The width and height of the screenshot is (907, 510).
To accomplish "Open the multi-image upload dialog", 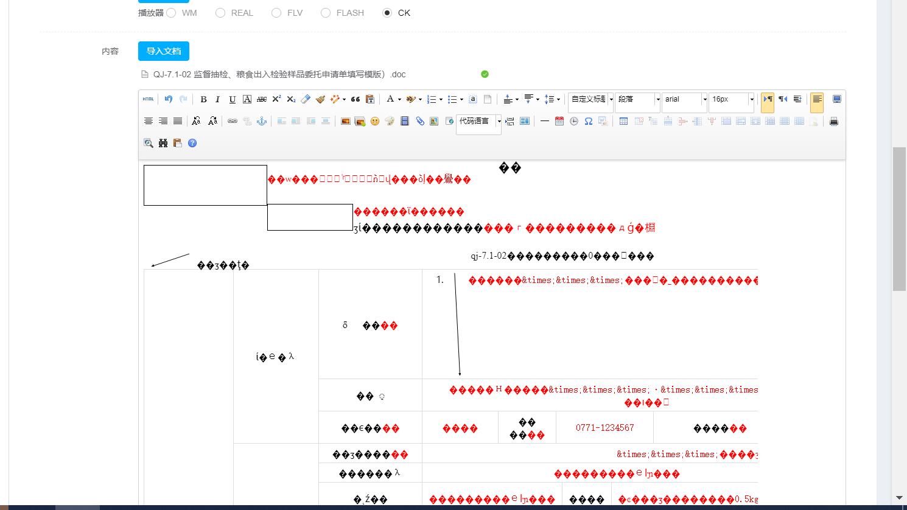I will (360, 121).
